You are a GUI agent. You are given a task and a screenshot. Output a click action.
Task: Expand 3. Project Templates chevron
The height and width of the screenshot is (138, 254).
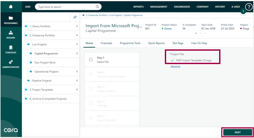(77, 90)
